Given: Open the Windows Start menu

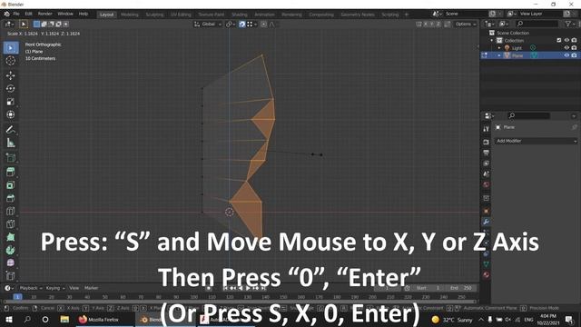Looking at the screenshot, I should (8, 319).
